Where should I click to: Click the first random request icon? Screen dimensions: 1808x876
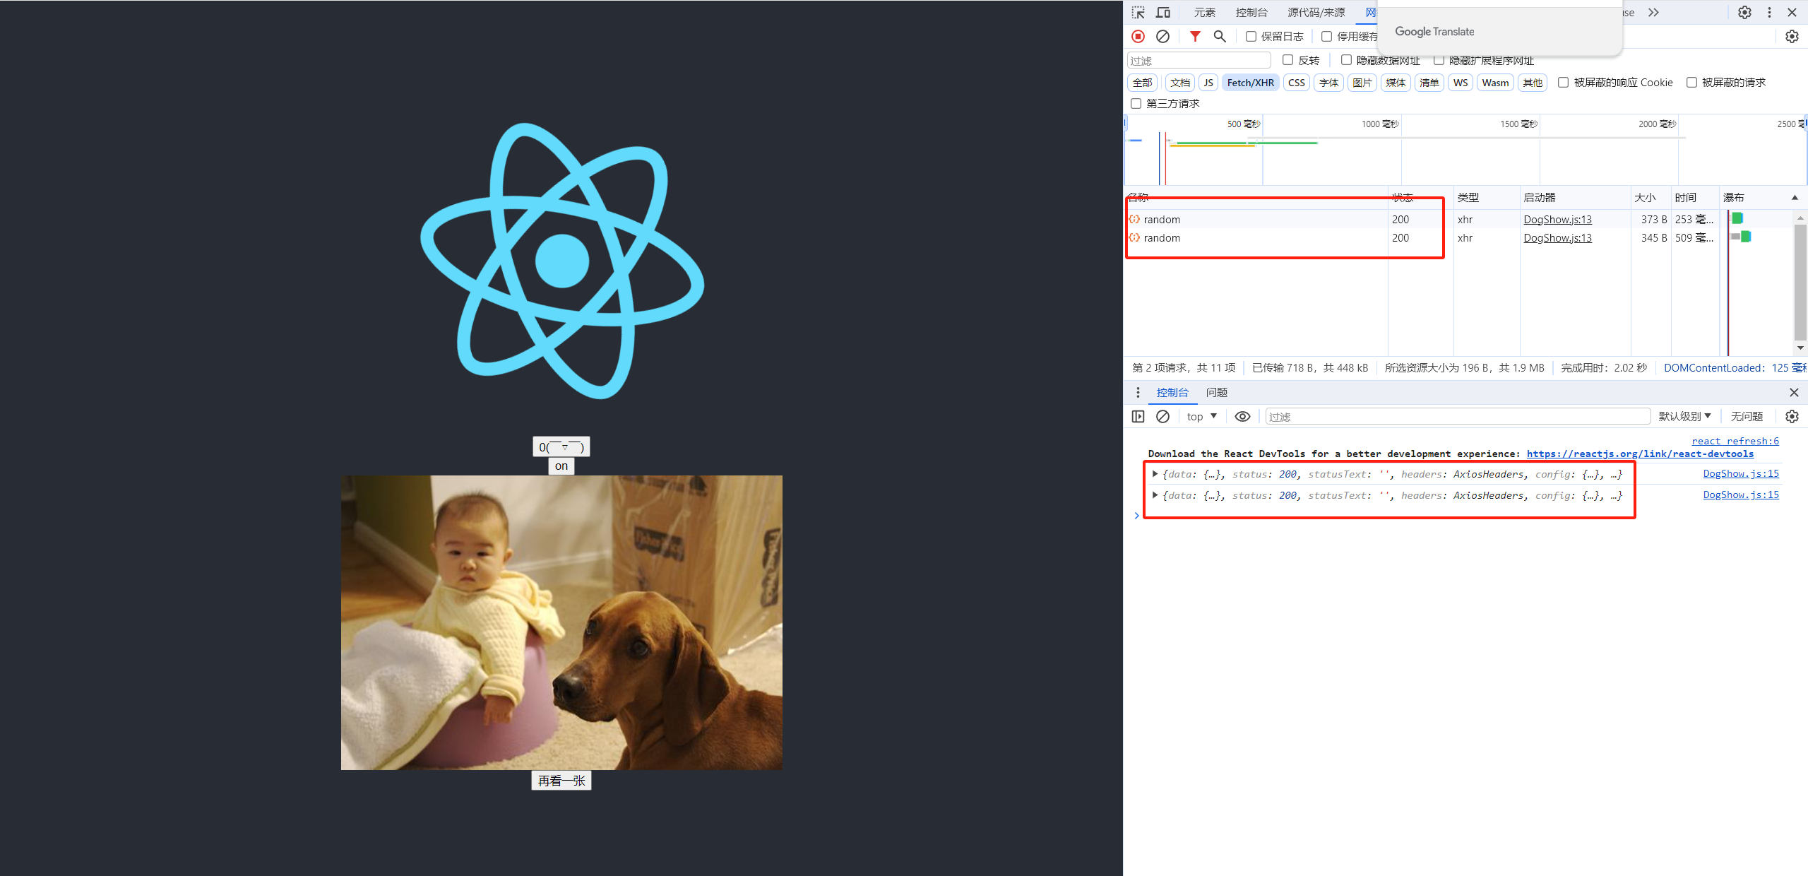(1134, 219)
